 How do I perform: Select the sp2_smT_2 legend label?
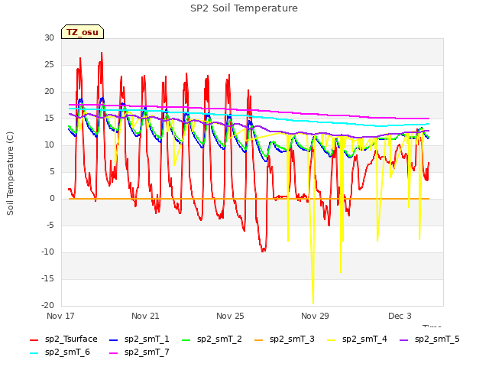pos(219,339)
